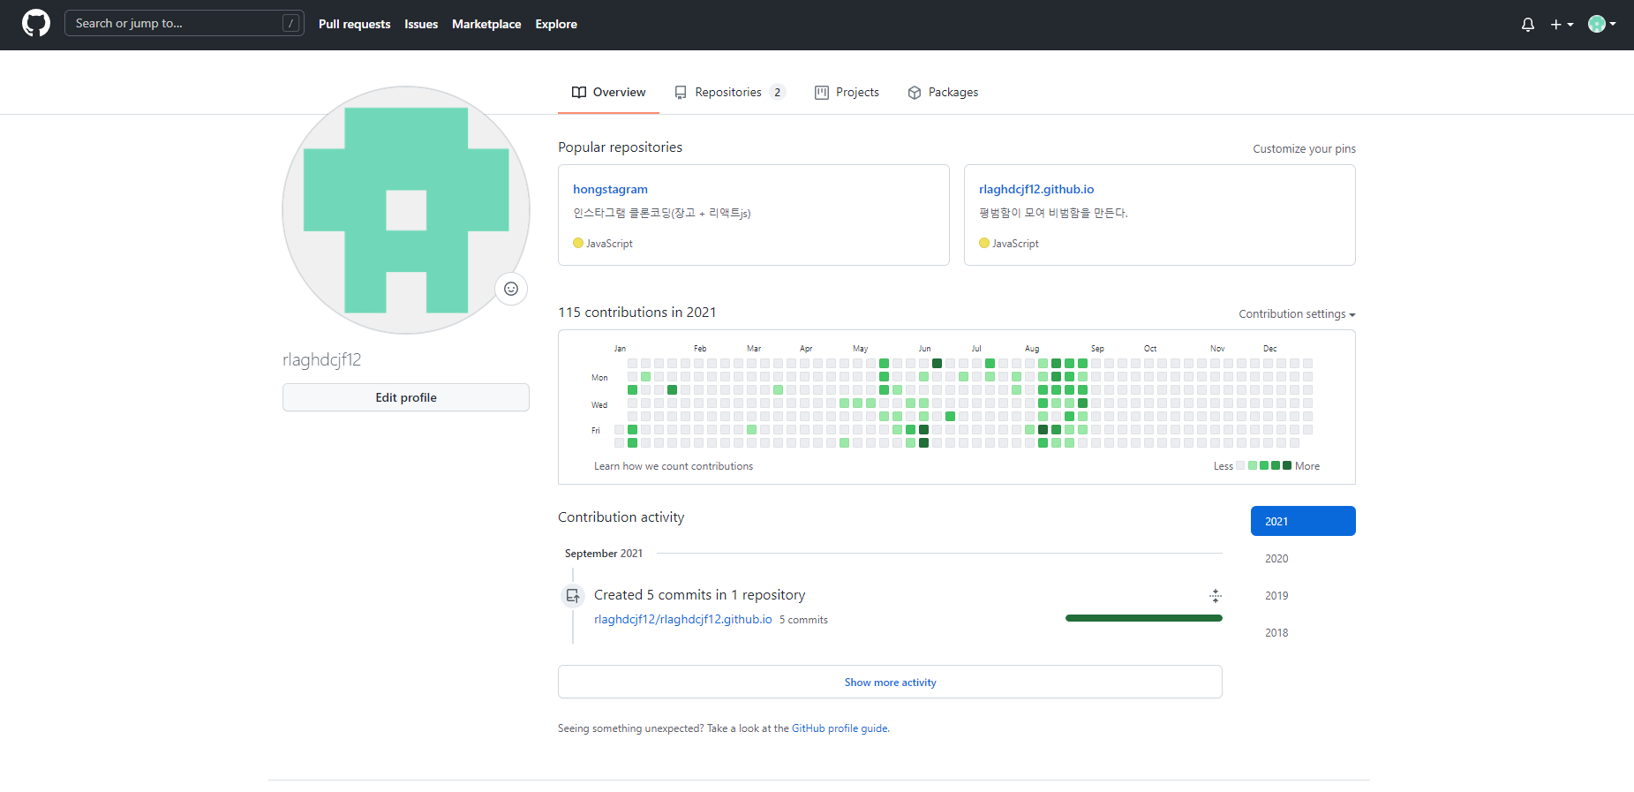Open Explore in top navigation
This screenshot has height=792, width=1634.
coord(556,24)
